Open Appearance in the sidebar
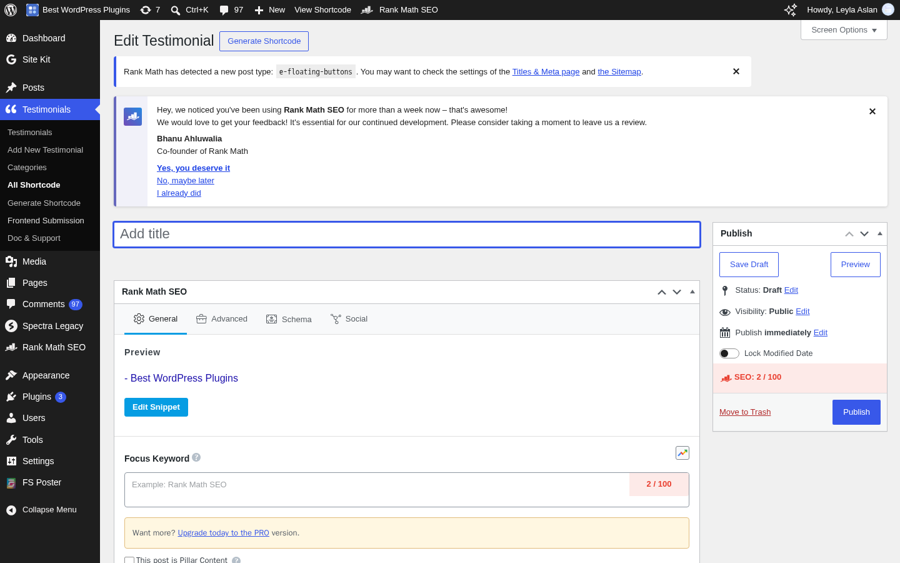The width and height of the screenshot is (900, 563). tap(50, 375)
